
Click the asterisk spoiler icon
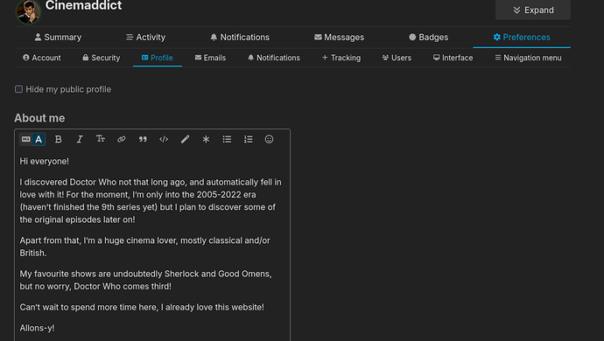tap(206, 139)
